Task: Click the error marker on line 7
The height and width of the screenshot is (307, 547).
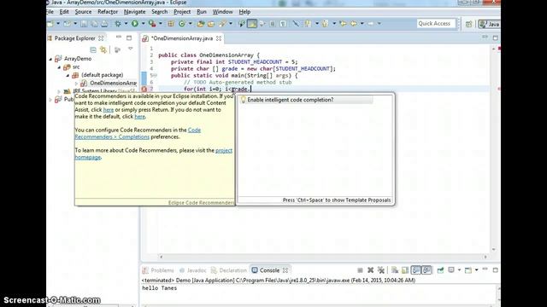Action: 144,89
